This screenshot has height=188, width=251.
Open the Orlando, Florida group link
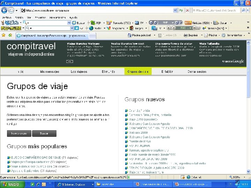pyautogui.click(x=139, y=110)
